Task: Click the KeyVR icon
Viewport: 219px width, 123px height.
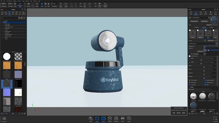Action: tap(123, 119)
